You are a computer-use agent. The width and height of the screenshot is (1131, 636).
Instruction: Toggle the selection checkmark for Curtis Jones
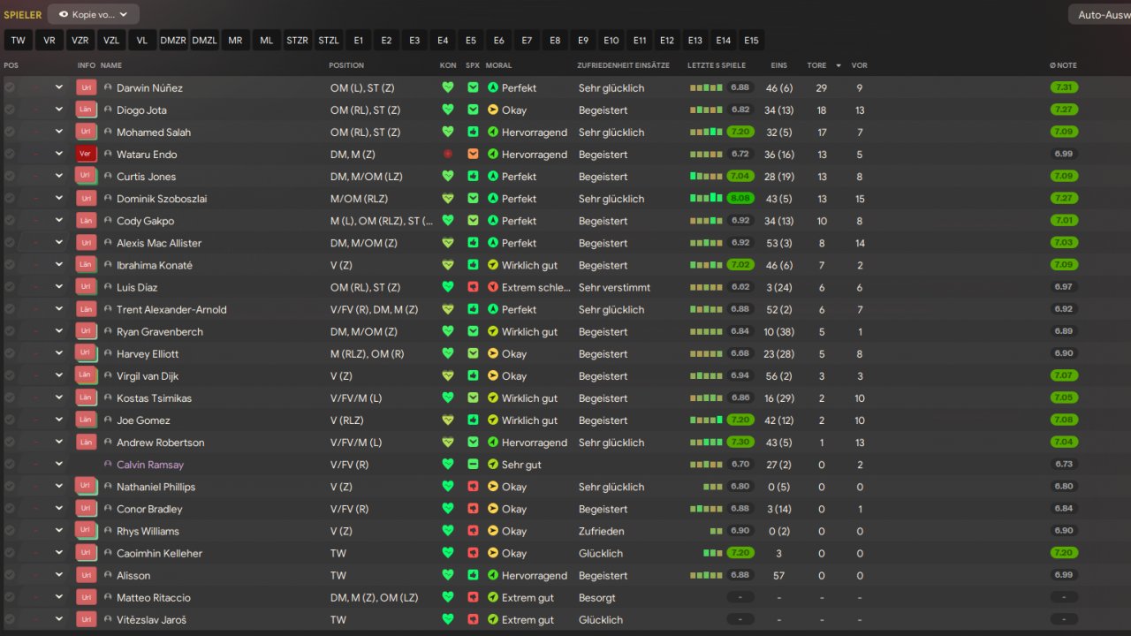pos(10,177)
